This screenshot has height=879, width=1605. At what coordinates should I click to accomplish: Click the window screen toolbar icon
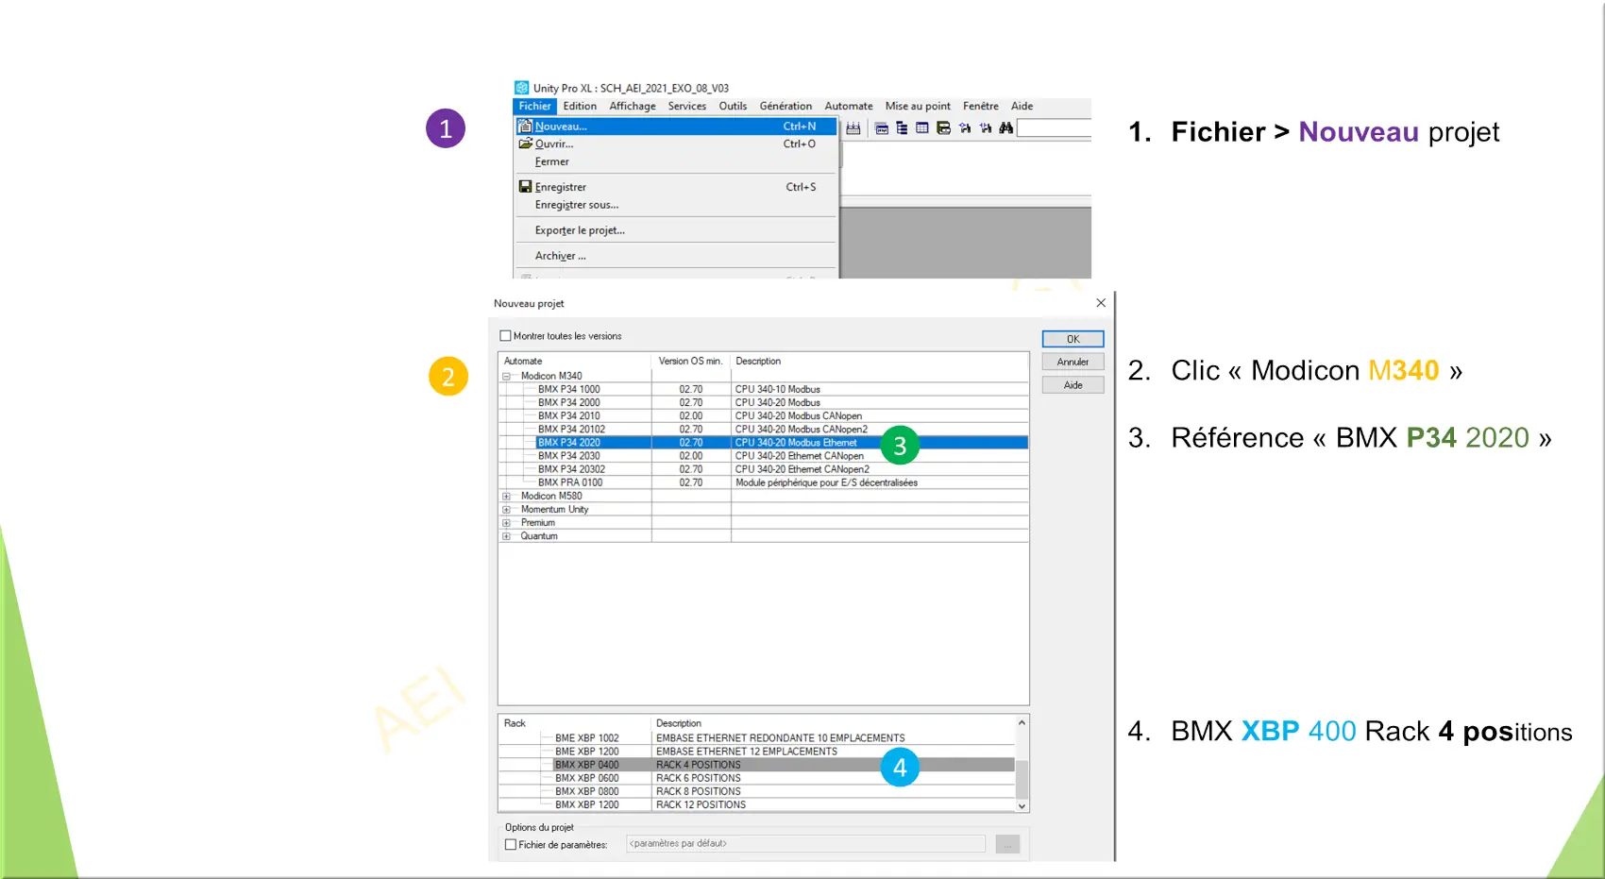(x=882, y=128)
